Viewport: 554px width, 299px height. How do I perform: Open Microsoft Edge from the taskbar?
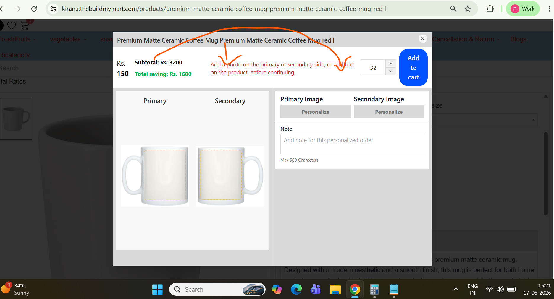[296, 290]
